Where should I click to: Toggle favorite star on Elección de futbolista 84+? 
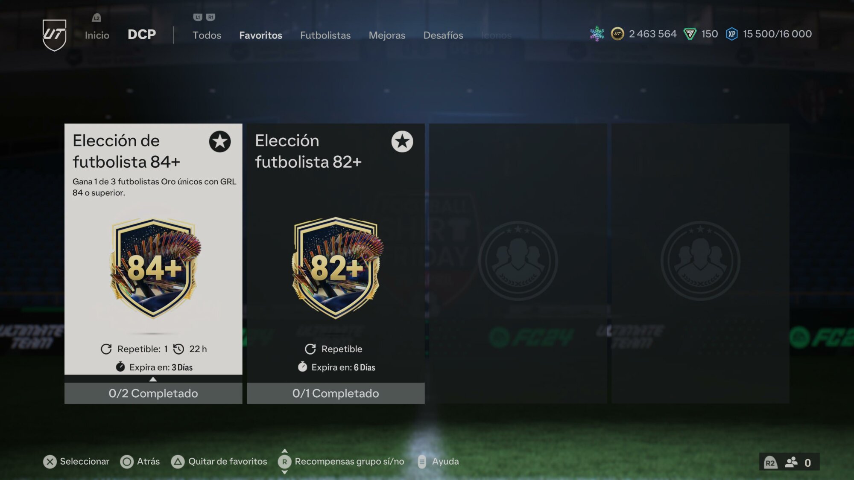220,141
